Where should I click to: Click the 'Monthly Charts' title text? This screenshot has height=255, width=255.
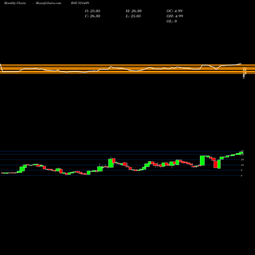(x=15, y=3)
